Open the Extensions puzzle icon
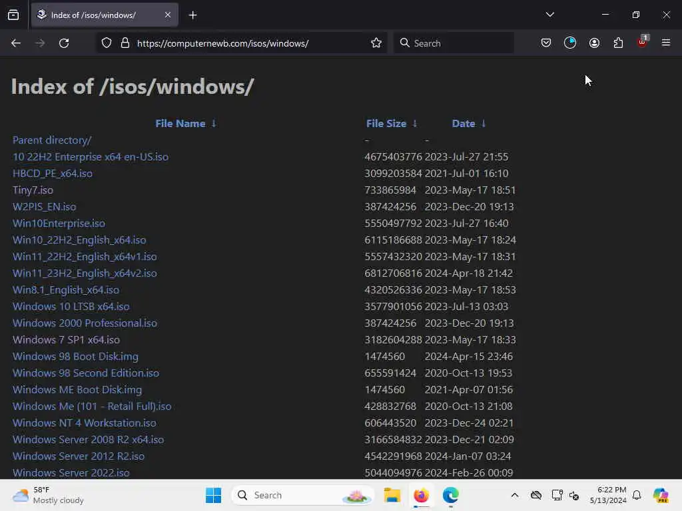 click(618, 43)
